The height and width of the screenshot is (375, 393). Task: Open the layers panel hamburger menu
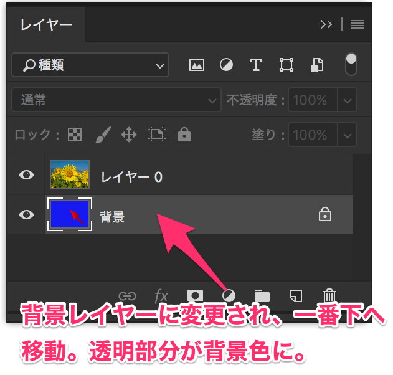point(357,24)
